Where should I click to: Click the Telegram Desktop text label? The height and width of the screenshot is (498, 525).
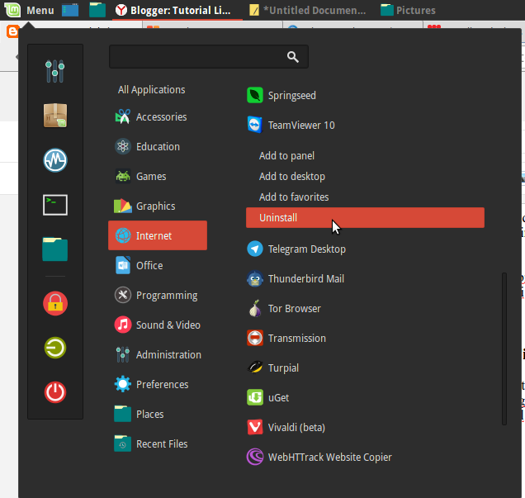click(307, 249)
